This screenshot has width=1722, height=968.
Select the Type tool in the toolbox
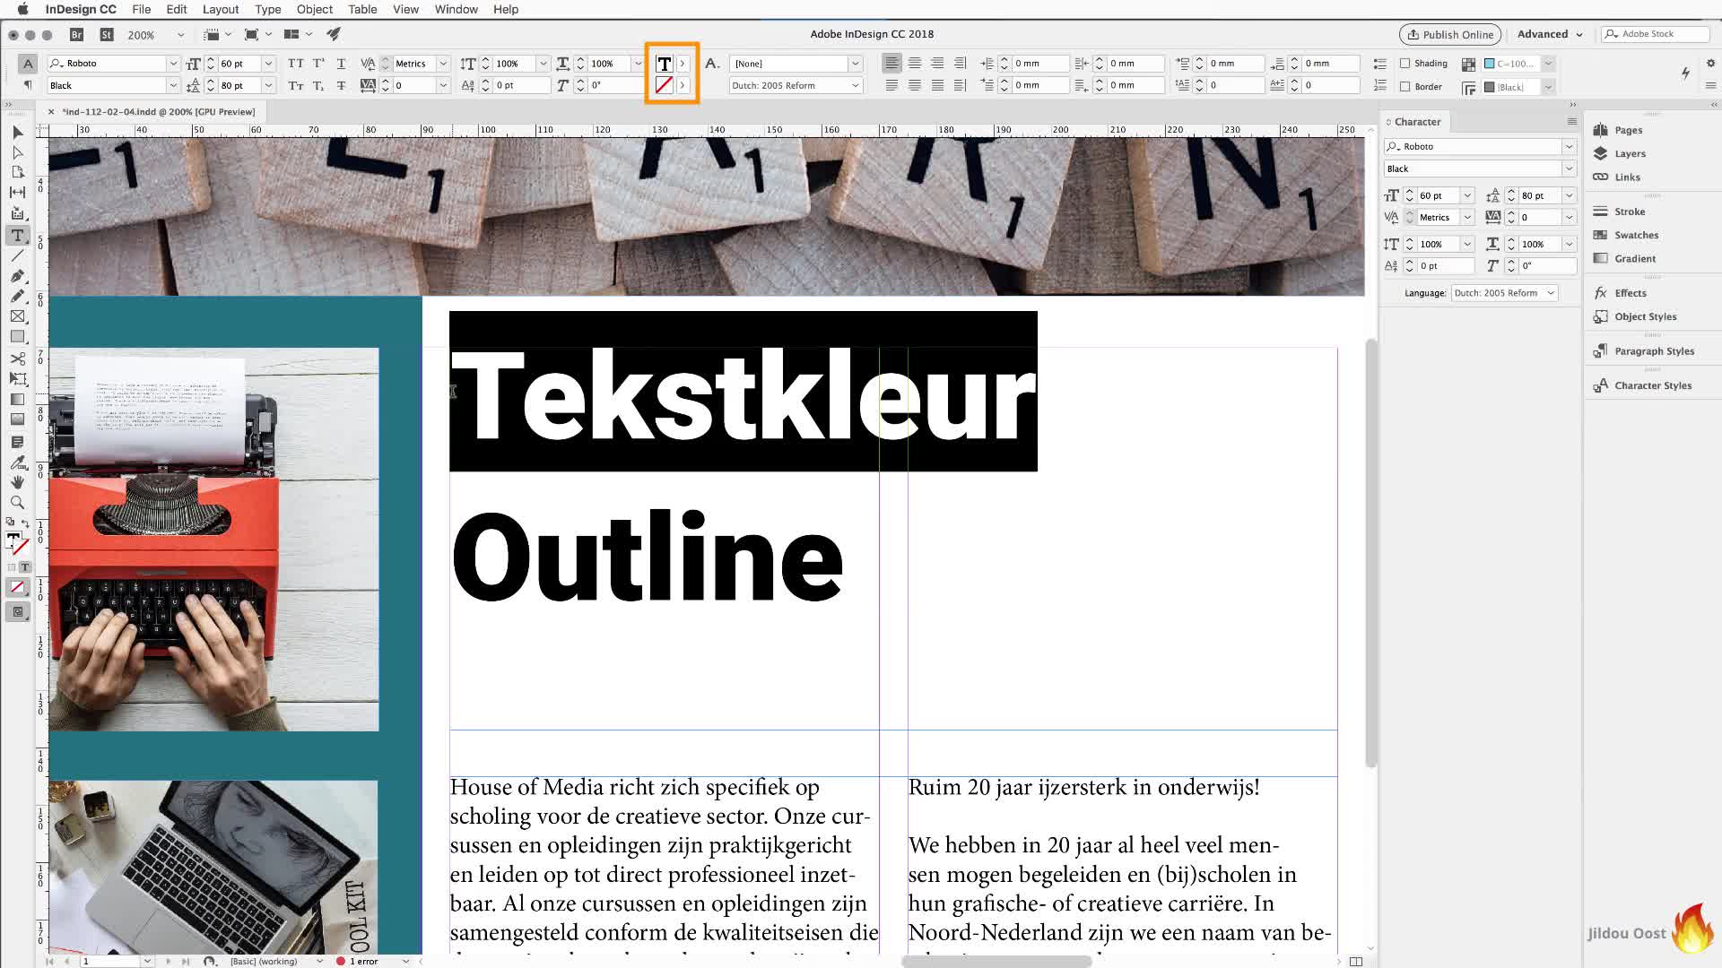pos(17,235)
